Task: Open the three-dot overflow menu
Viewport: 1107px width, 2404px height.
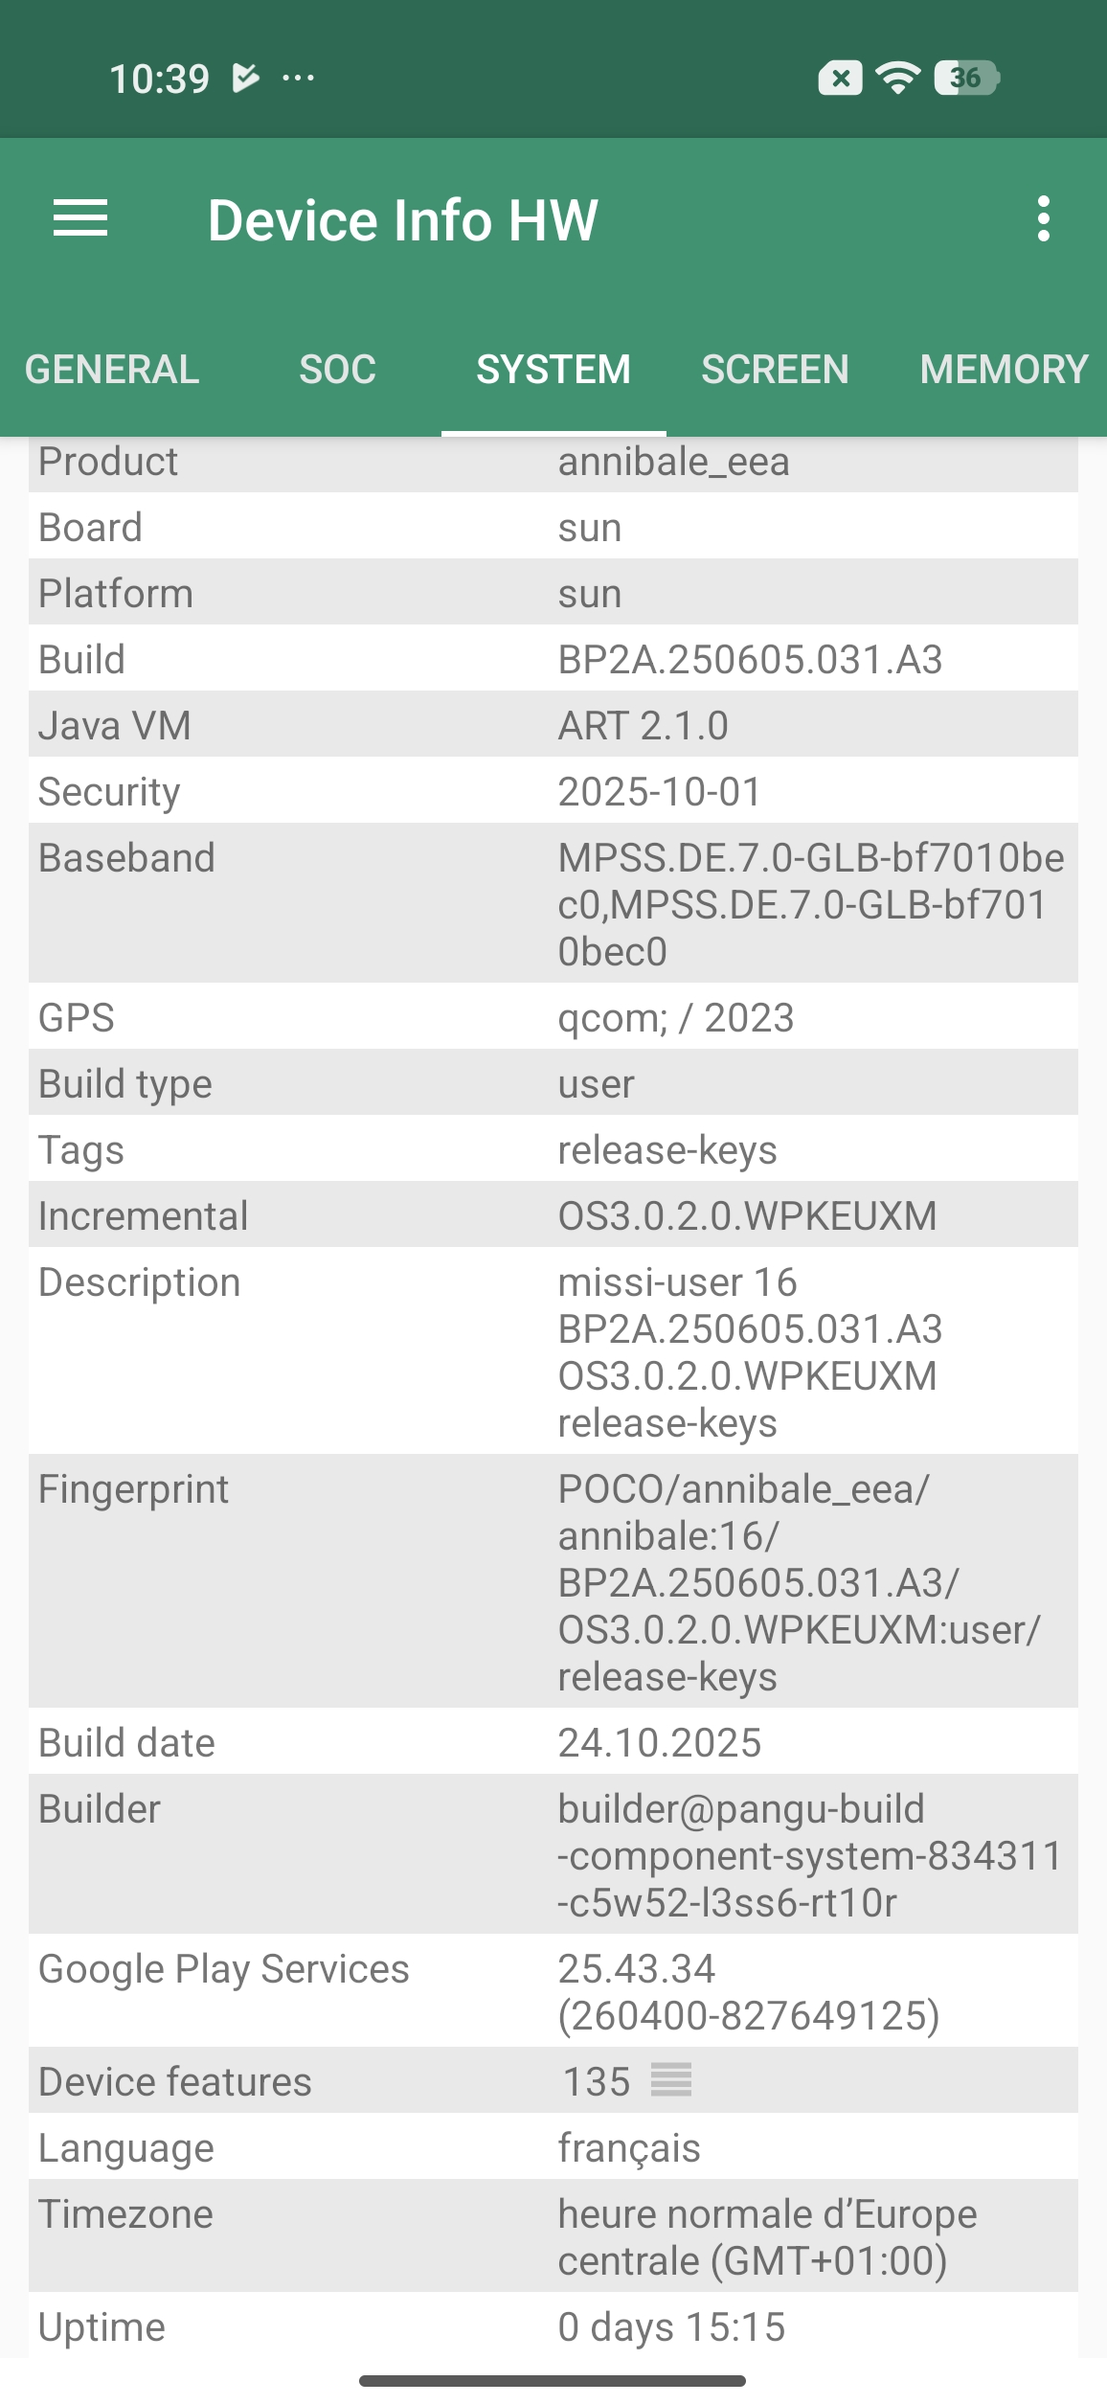Action: pos(1043,219)
